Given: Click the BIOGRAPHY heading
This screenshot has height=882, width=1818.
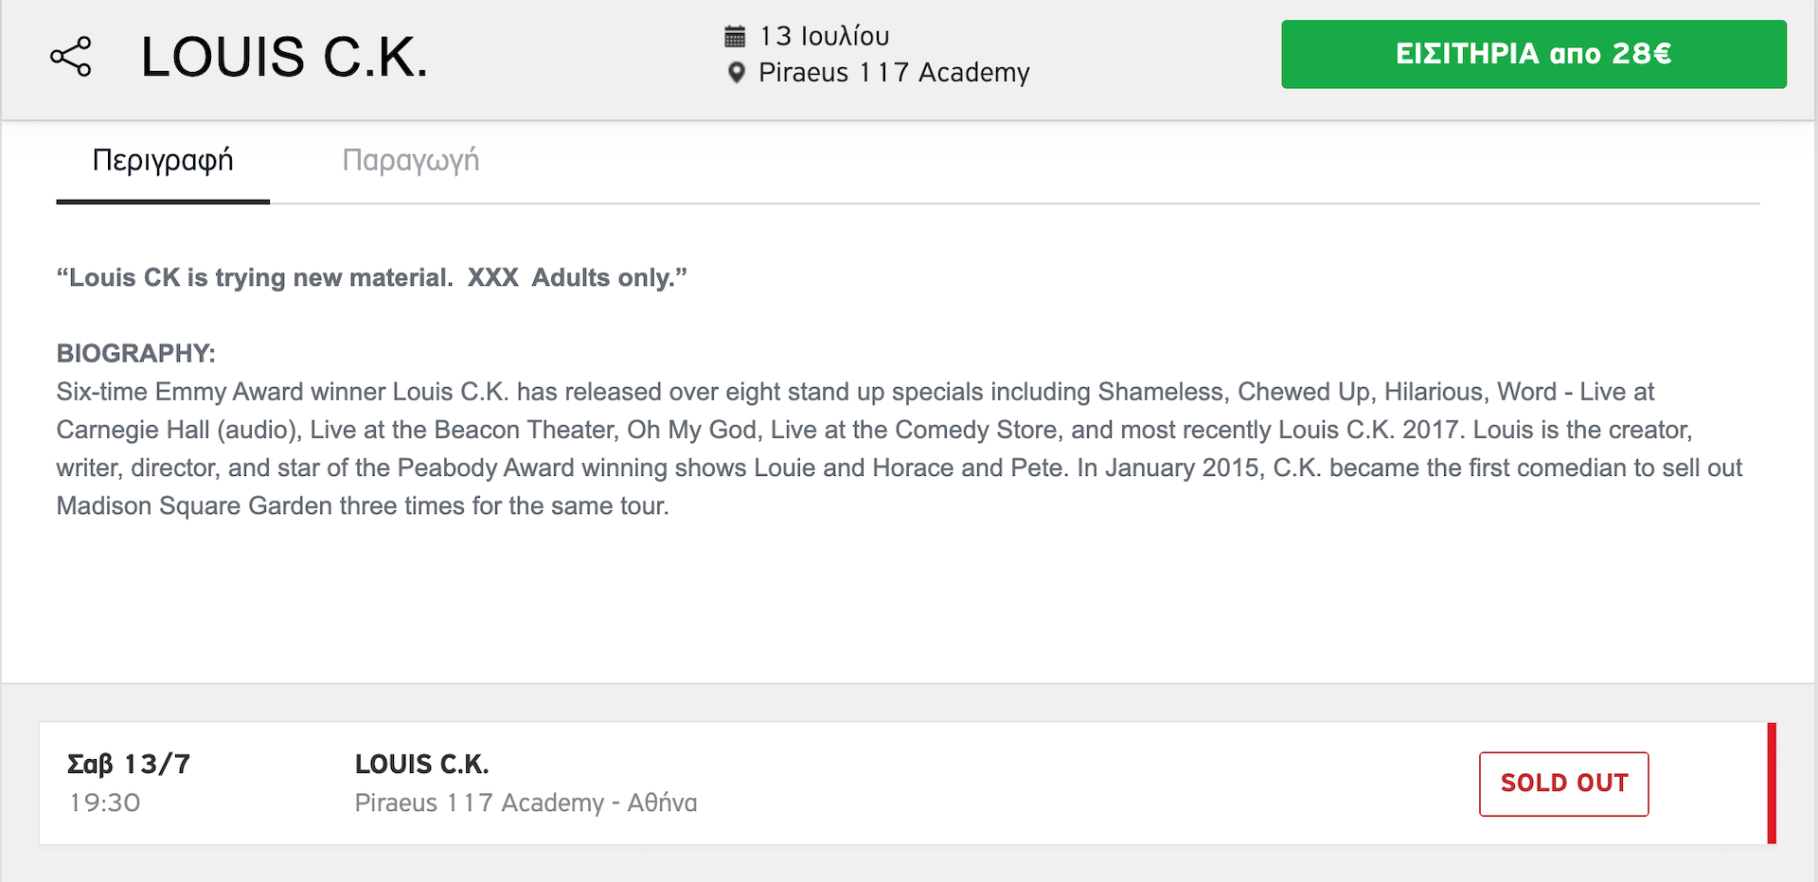Looking at the screenshot, I should pos(136,354).
